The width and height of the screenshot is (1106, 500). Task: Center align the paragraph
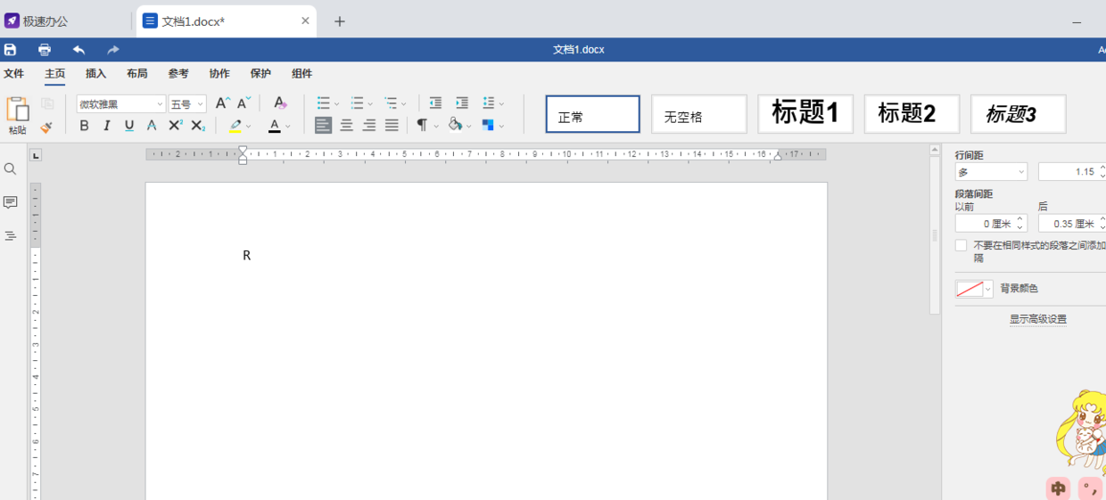[346, 126]
